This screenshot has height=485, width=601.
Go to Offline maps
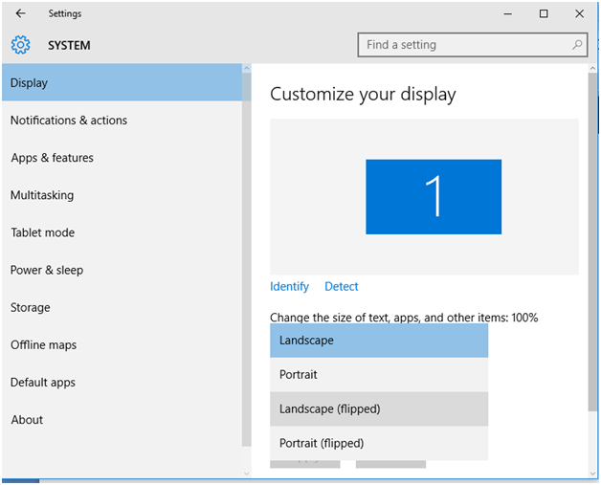44,344
